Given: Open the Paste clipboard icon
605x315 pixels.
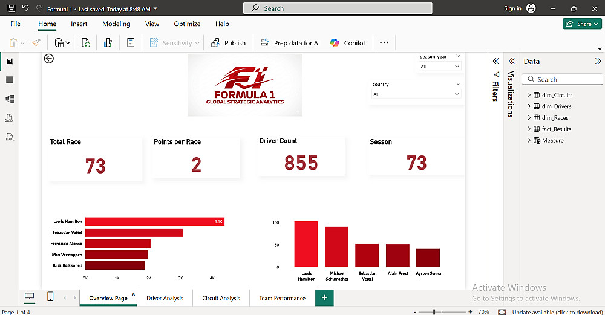Looking at the screenshot, I should click(x=14, y=43).
